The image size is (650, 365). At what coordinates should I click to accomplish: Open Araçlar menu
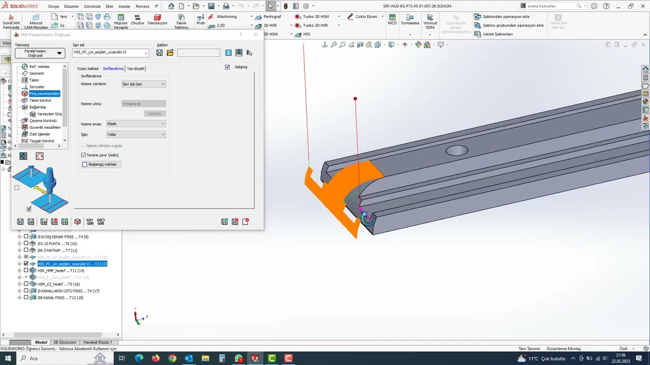[x=124, y=7]
